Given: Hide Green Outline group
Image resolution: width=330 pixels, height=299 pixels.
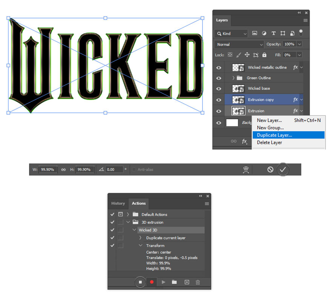Looking at the screenshot, I should coord(219,78).
